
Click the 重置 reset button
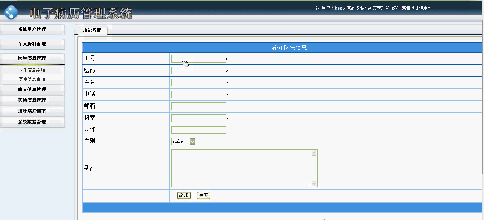point(204,195)
